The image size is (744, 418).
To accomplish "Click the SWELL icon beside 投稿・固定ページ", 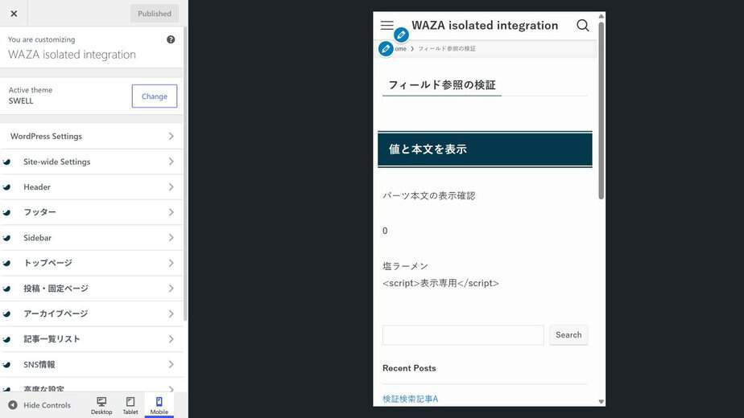I will point(7,289).
